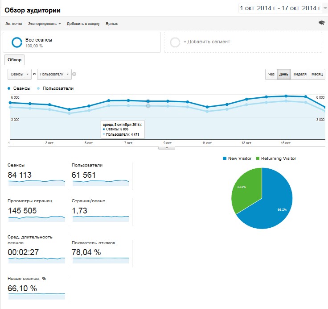328x309 pixels.
Task: Click the Все сеансы segment circle icon
Action: pyautogui.click(x=17, y=42)
